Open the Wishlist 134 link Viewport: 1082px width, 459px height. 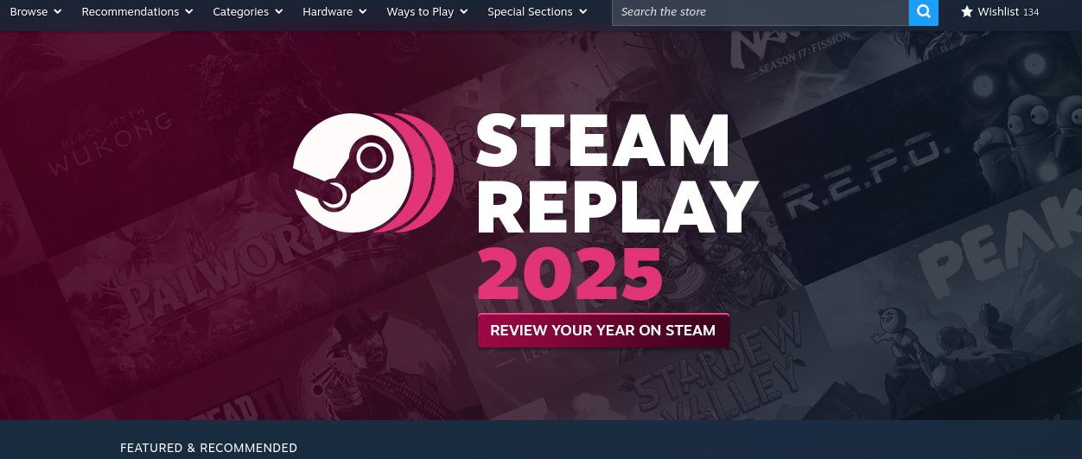(1000, 12)
